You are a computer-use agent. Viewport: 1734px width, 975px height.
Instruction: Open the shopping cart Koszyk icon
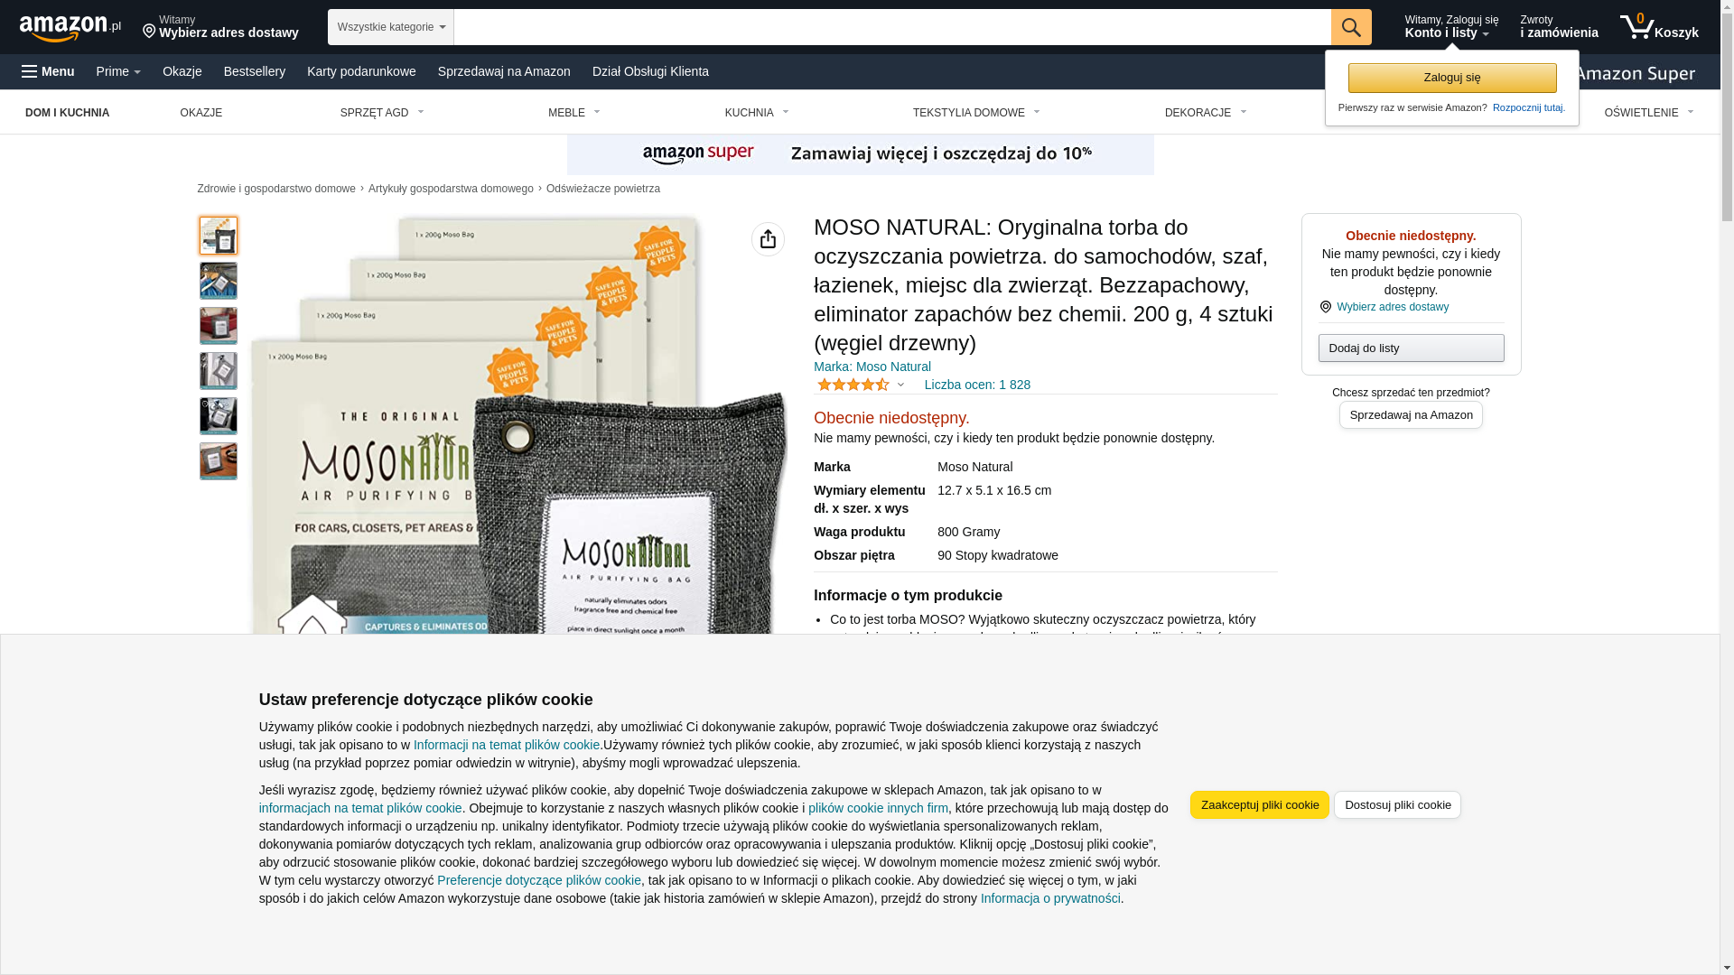point(1659,27)
